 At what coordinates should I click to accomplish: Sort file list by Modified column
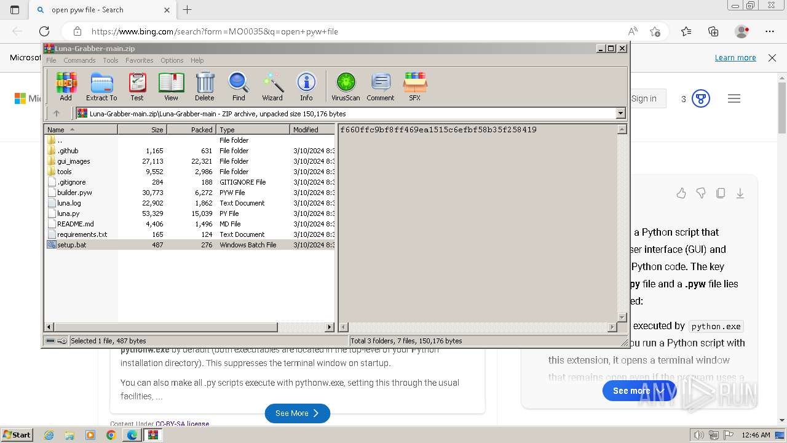[312, 130]
